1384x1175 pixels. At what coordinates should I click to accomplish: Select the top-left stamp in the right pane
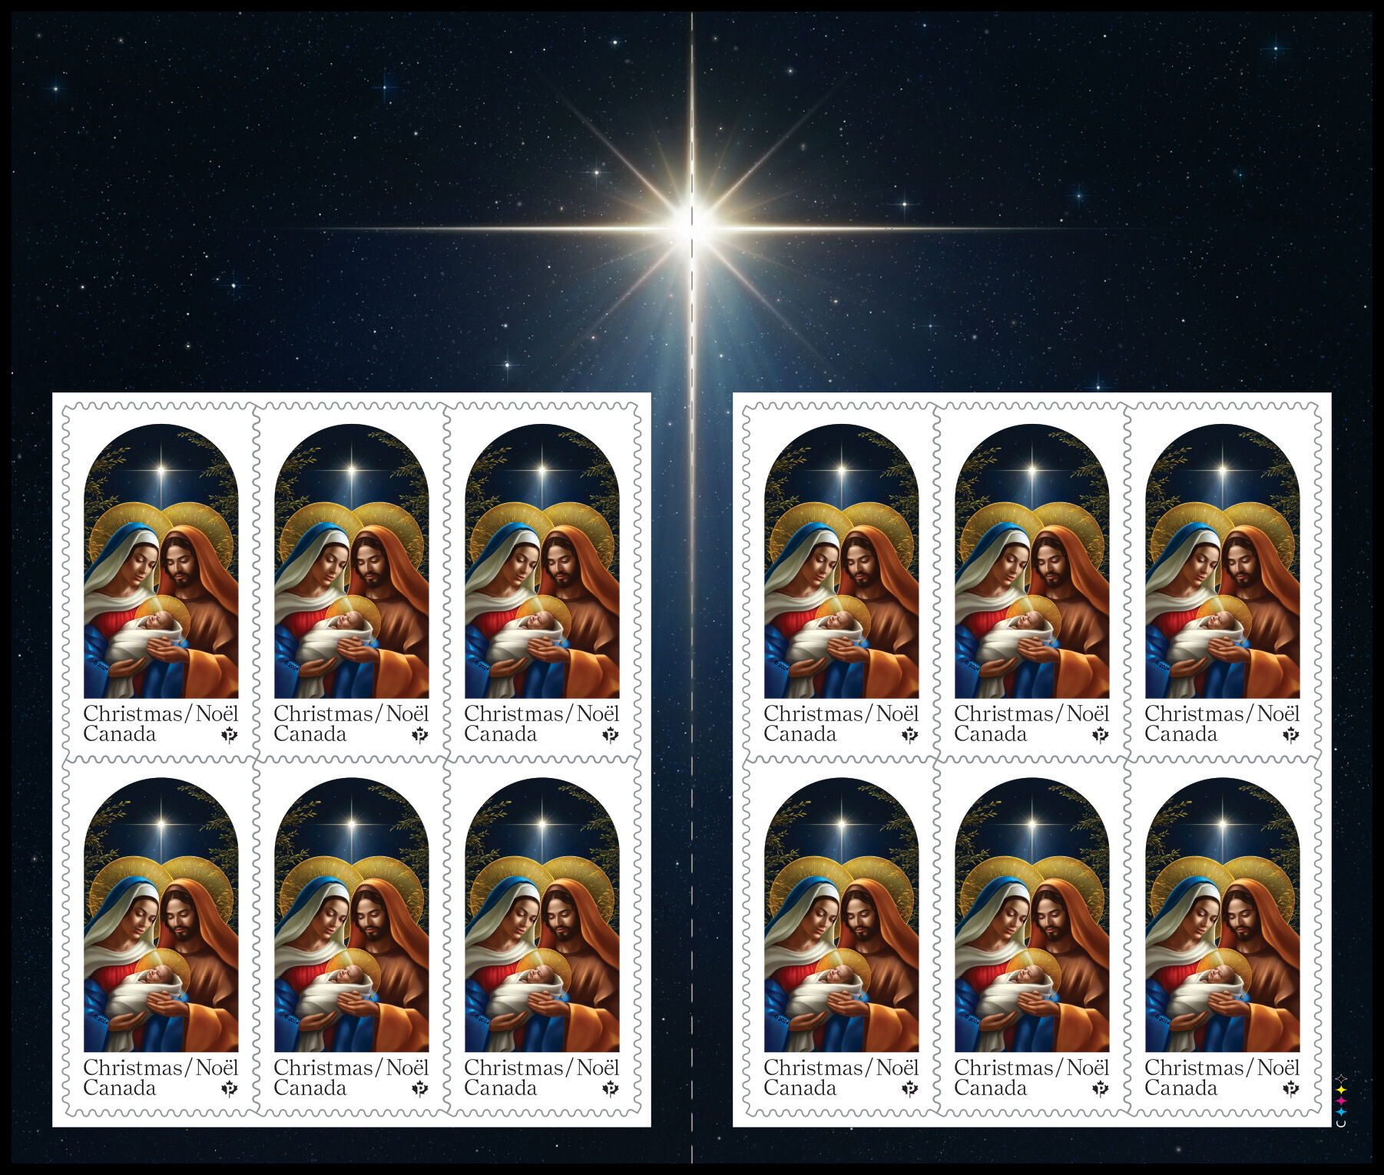[841, 582]
